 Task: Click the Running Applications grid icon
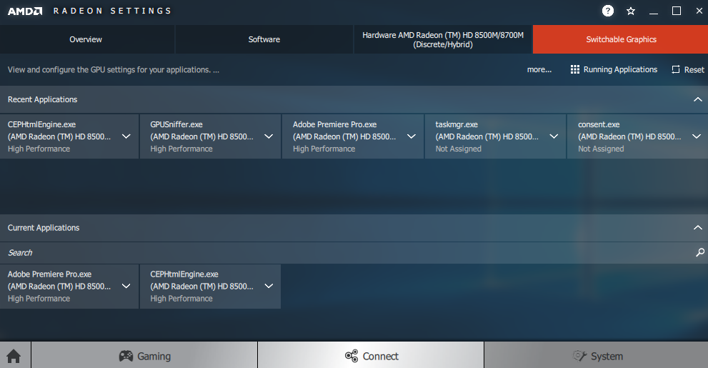575,69
